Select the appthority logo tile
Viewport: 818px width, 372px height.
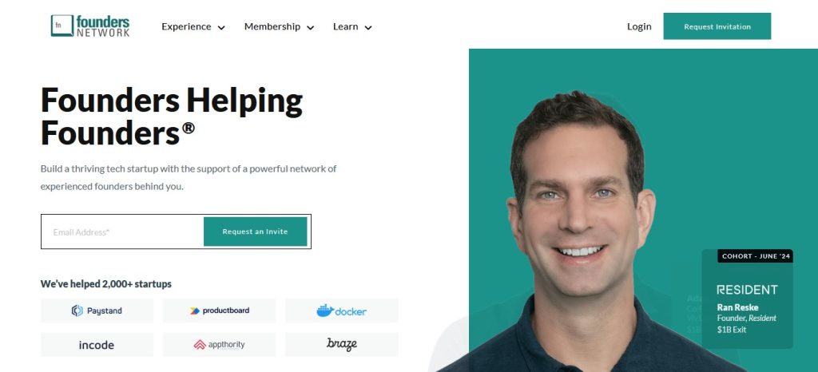point(219,344)
